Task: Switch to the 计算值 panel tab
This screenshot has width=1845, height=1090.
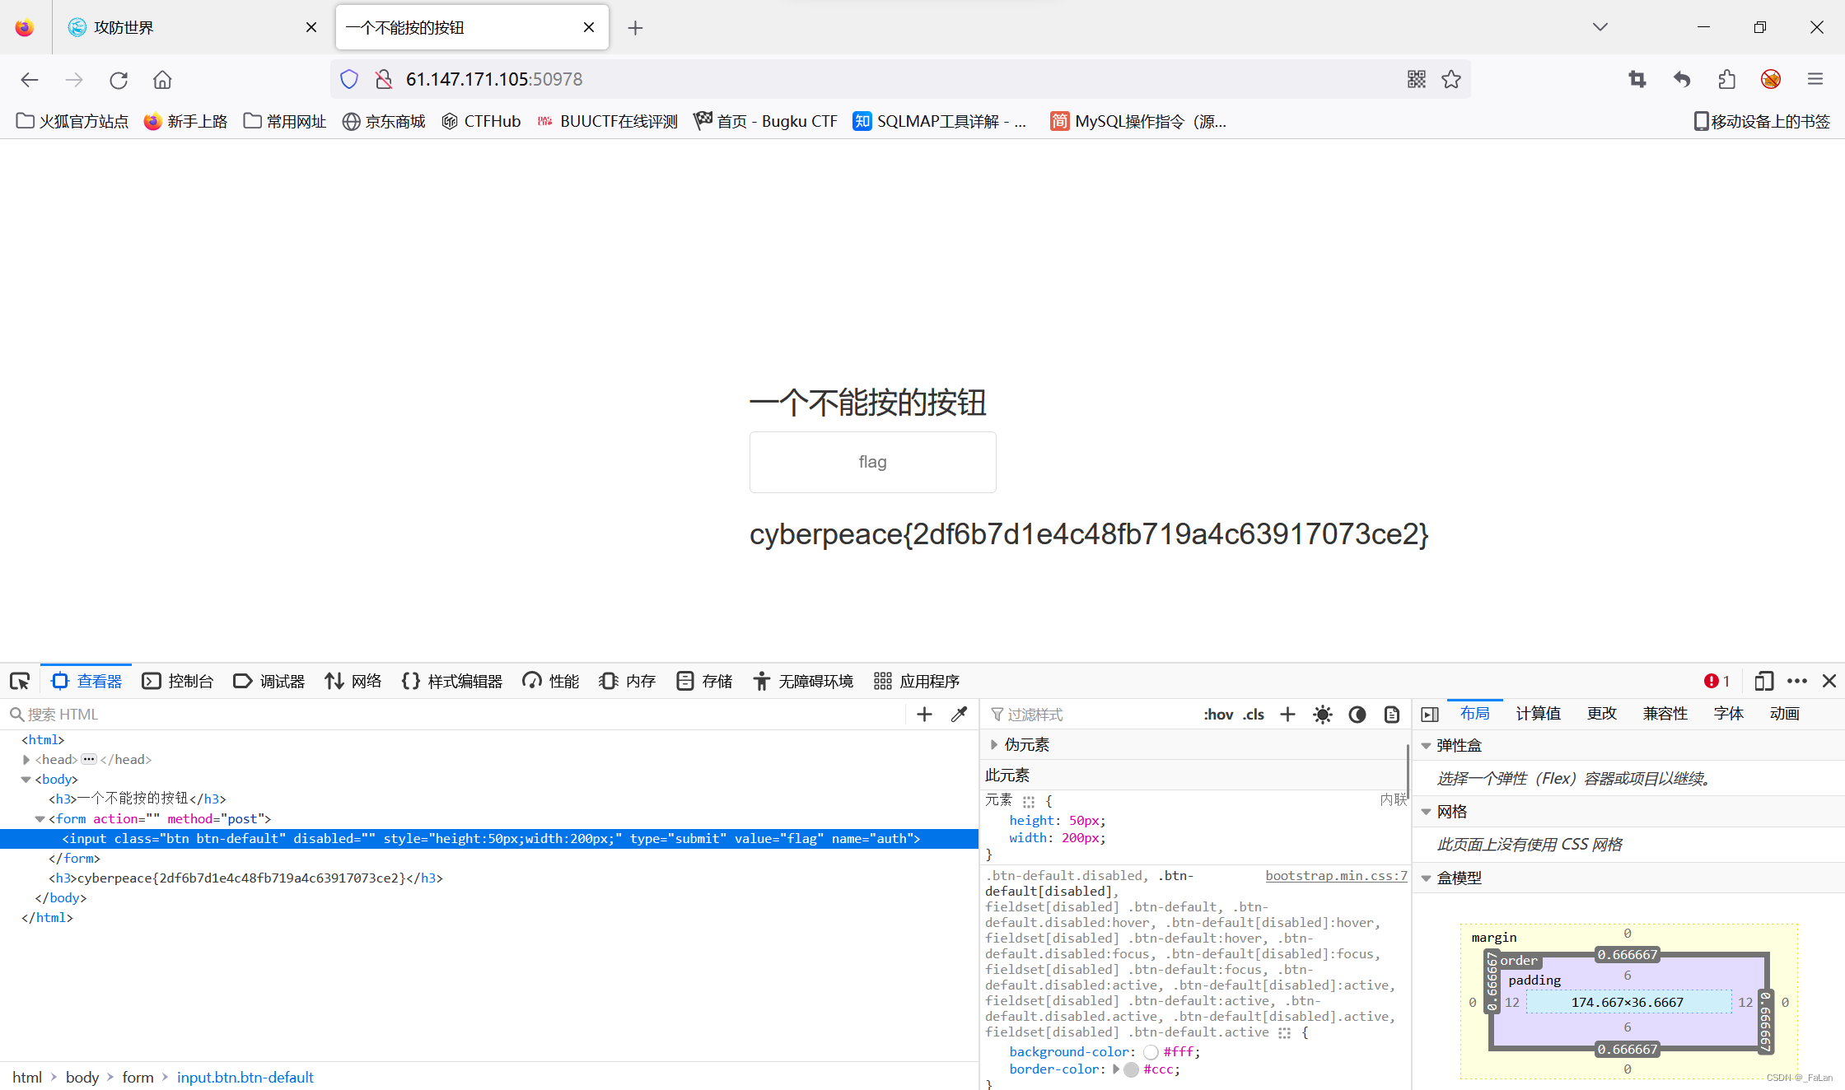Action: pos(1538,713)
